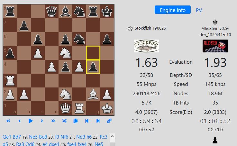237x146 pixels.
Task: Select the white bishop on g2
Action: [x=93, y=95]
